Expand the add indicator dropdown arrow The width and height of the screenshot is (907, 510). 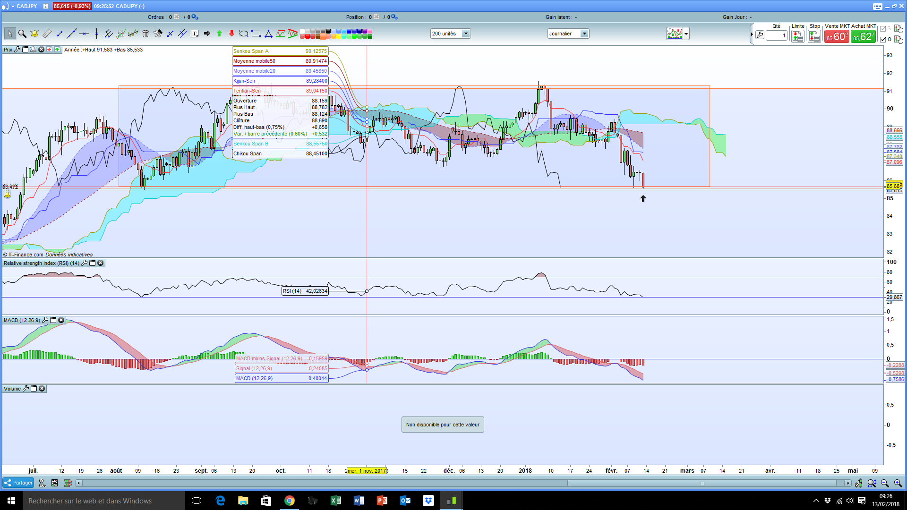[x=686, y=34]
